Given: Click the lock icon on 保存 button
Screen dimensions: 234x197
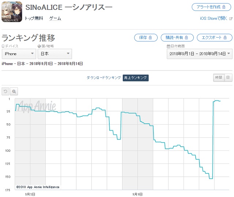Looking at the screenshot, I should coord(150,38).
